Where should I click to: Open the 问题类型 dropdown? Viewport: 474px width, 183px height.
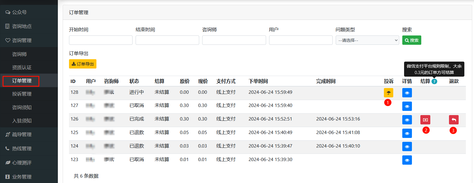tap(367, 40)
